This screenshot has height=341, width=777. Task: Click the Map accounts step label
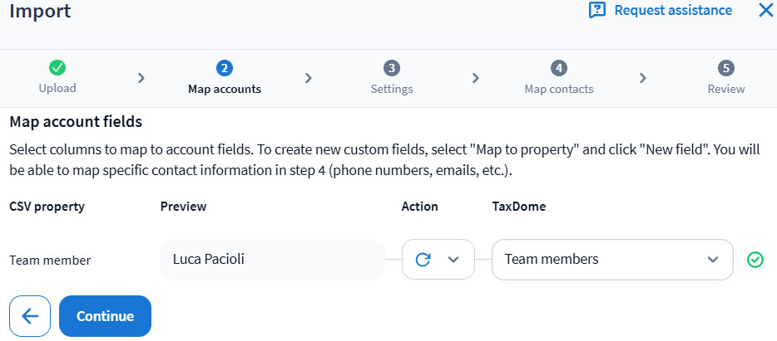(x=224, y=89)
